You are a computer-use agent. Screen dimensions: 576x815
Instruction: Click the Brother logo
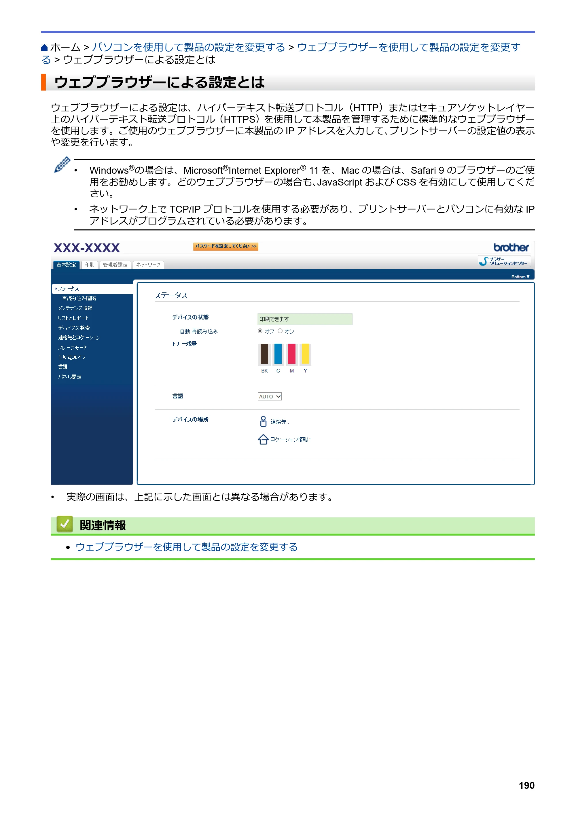(x=511, y=247)
